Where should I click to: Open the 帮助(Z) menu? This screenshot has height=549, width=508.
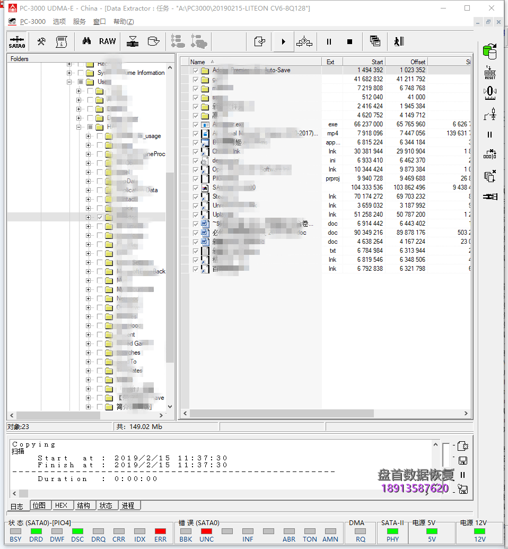124,22
